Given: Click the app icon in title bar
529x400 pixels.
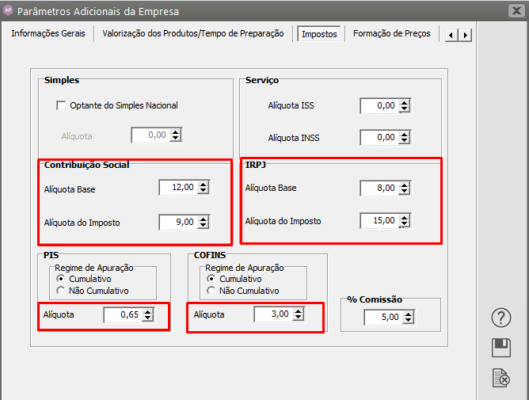Looking at the screenshot, I should click(9, 11).
